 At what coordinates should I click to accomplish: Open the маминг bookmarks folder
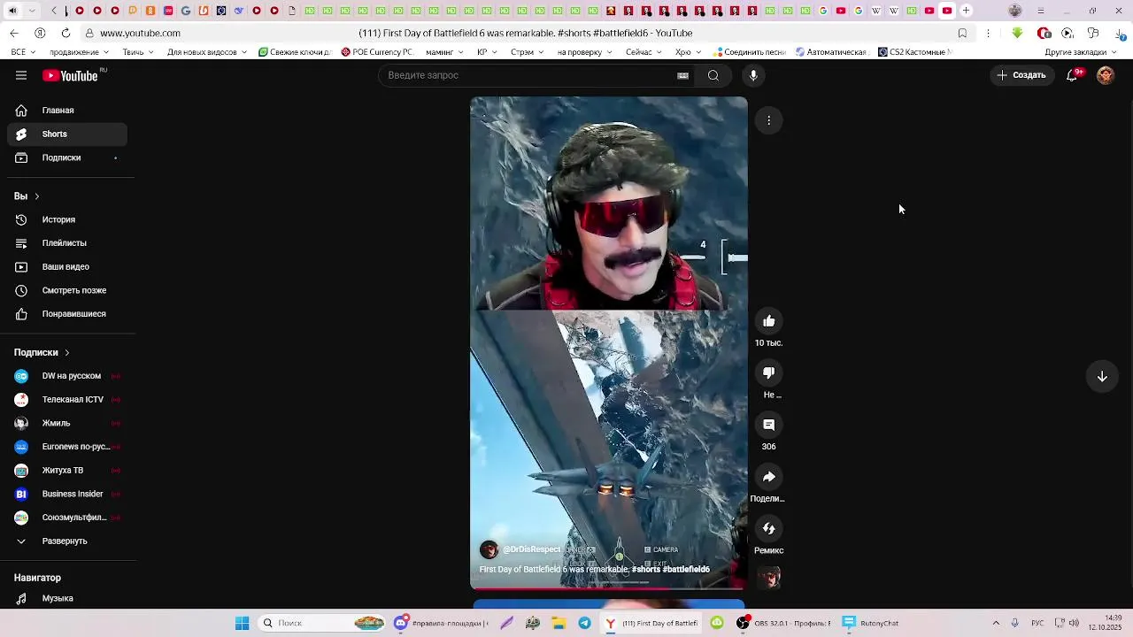444,52
